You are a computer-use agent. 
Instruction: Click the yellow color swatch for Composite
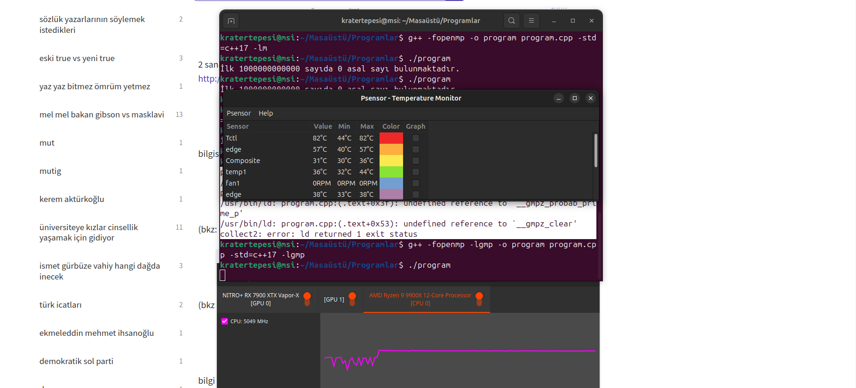(391, 161)
